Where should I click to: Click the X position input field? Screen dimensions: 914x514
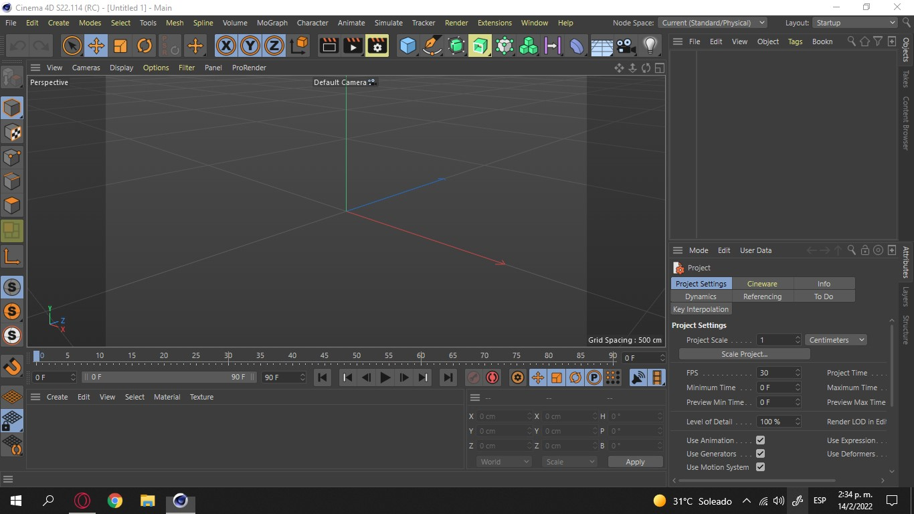505,416
